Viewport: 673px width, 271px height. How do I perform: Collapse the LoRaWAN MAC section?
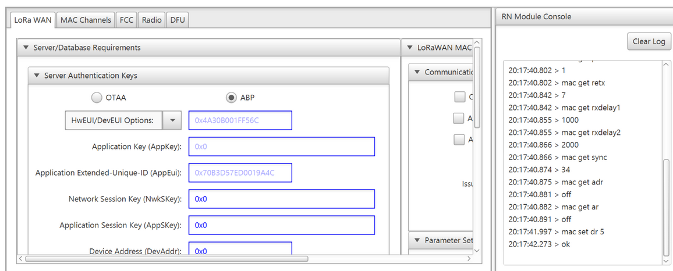point(410,48)
